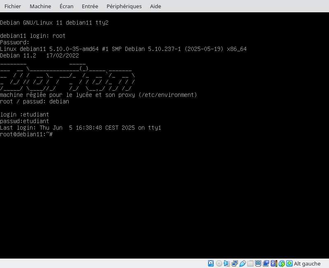Click the network adapters status icon
The image size is (329, 268).
(234, 263)
